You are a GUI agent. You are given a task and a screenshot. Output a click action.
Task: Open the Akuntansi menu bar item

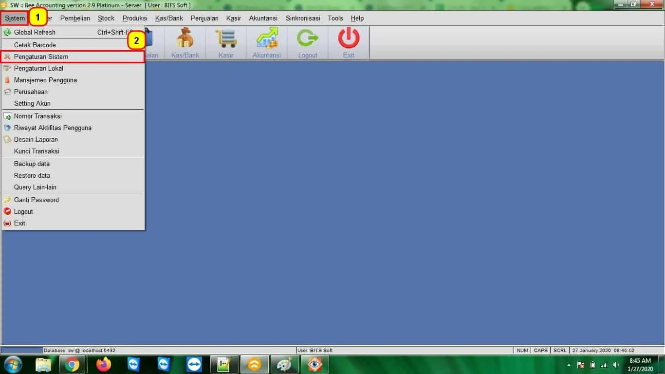click(263, 18)
